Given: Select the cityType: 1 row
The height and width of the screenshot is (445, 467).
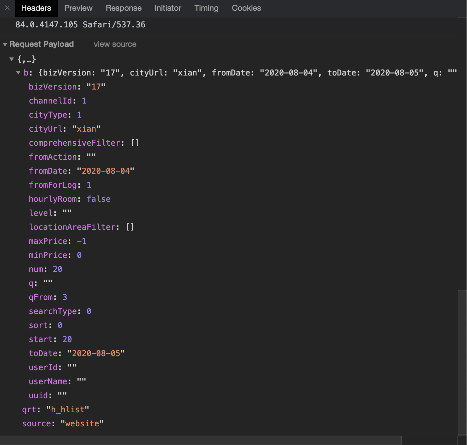Looking at the screenshot, I should (x=55, y=115).
